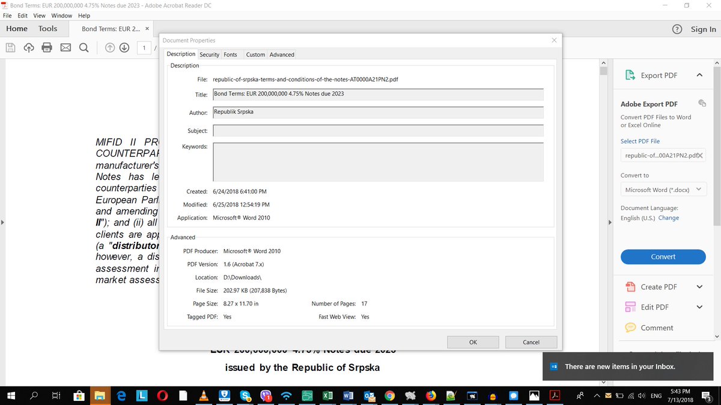Click the Subject input field
Screen dimensions: 721x405
[378, 131]
